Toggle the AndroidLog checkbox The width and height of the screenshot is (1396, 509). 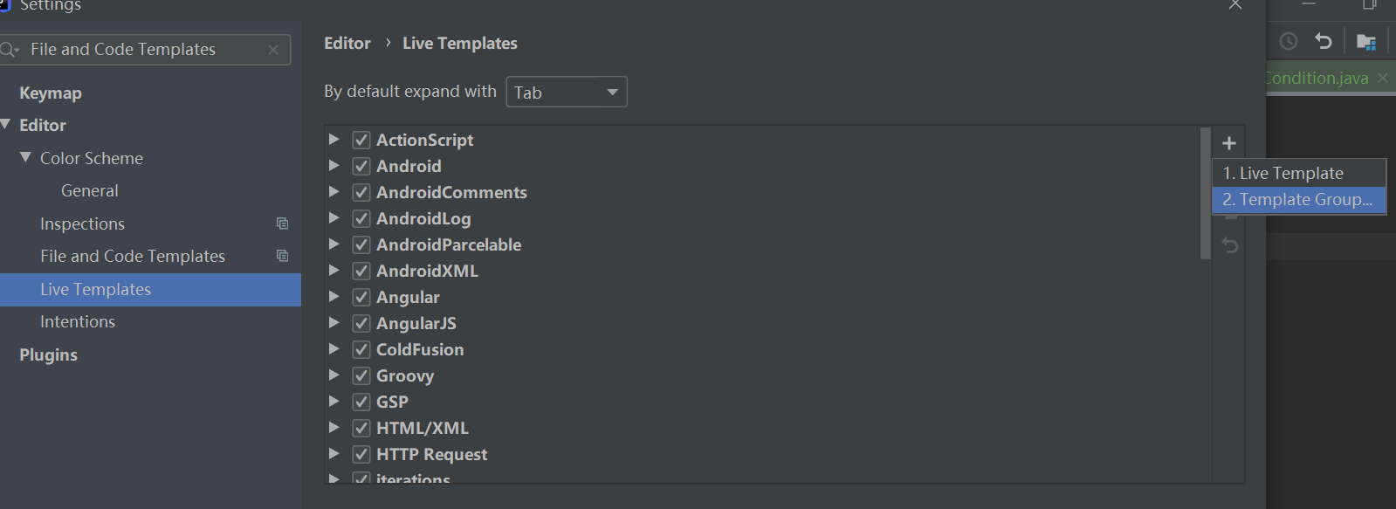point(361,218)
